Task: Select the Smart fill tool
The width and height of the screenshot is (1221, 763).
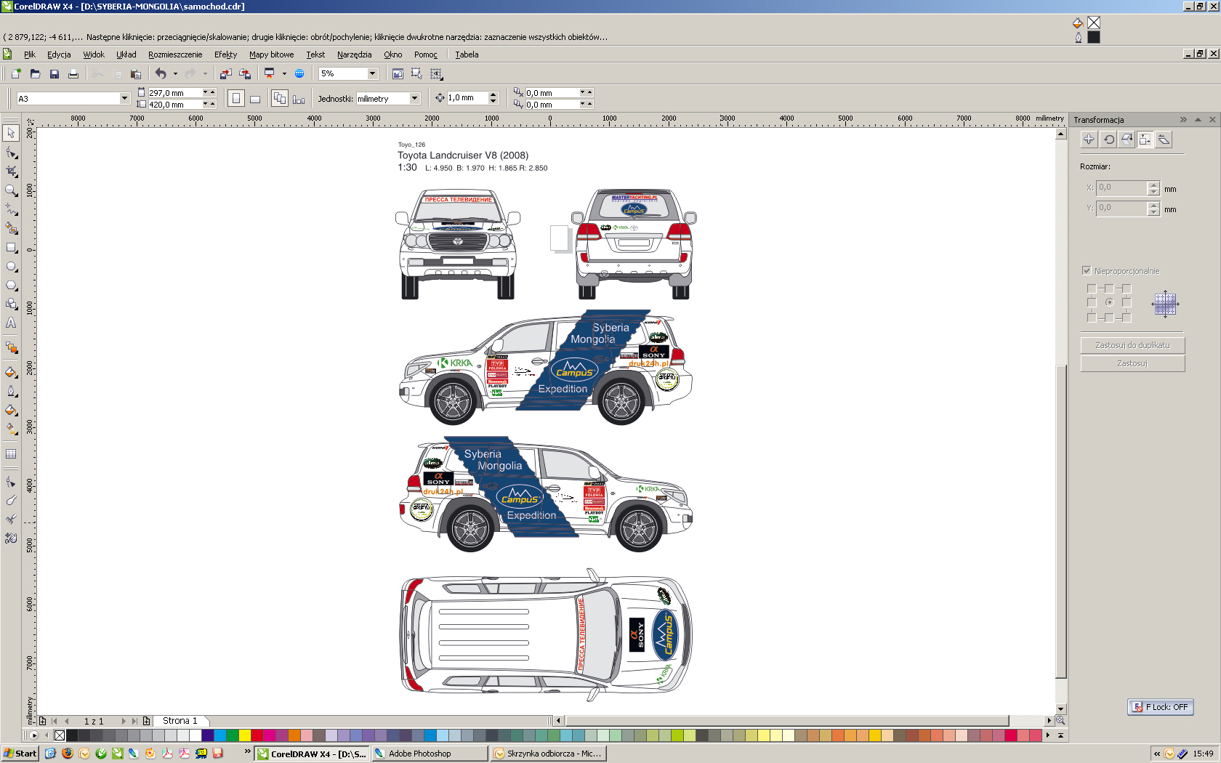Action: [x=11, y=228]
